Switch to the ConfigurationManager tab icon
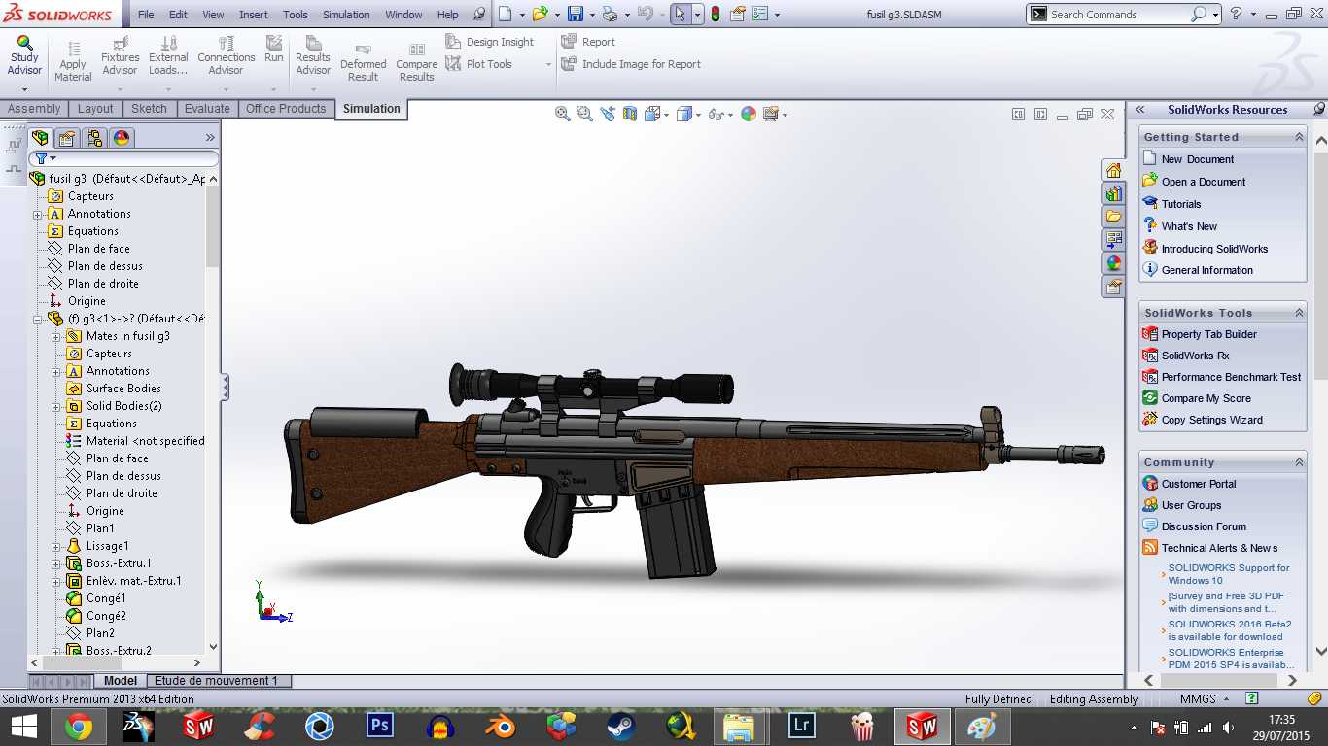 pyautogui.click(x=93, y=138)
